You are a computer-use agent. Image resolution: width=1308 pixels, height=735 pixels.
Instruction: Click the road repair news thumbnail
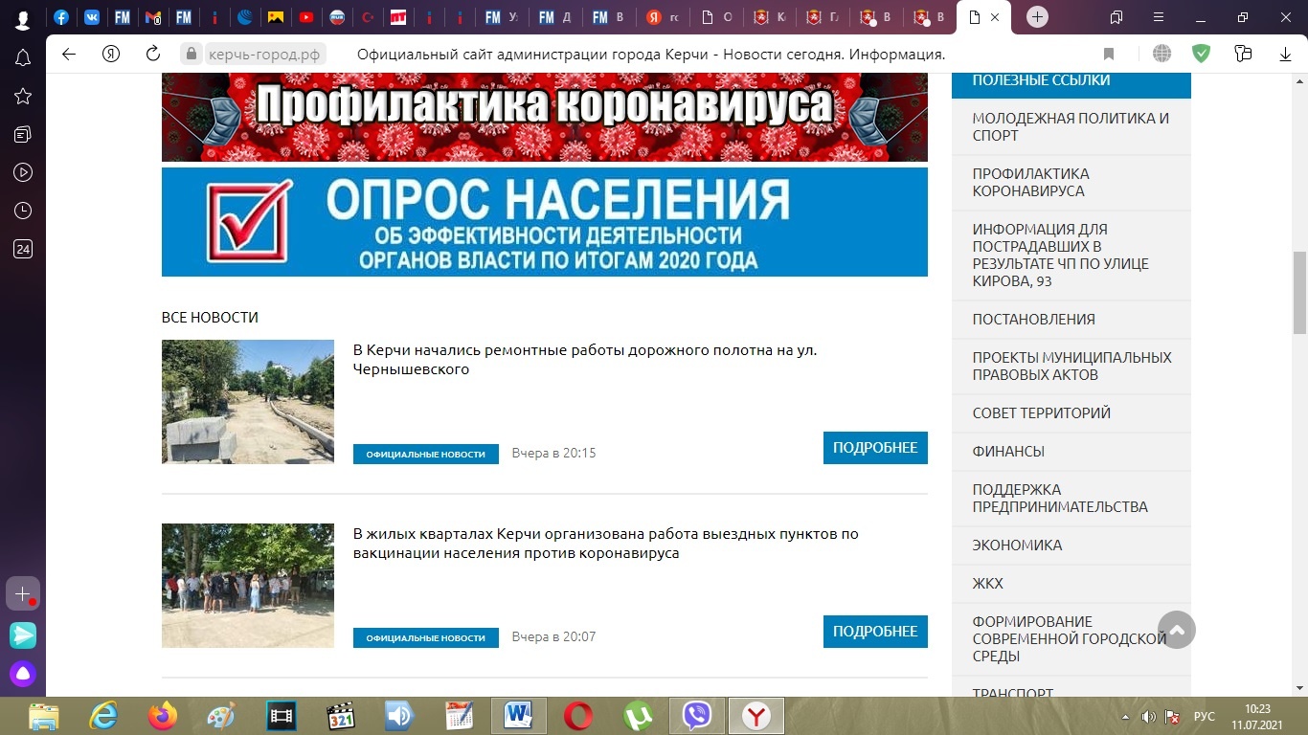click(x=248, y=402)
